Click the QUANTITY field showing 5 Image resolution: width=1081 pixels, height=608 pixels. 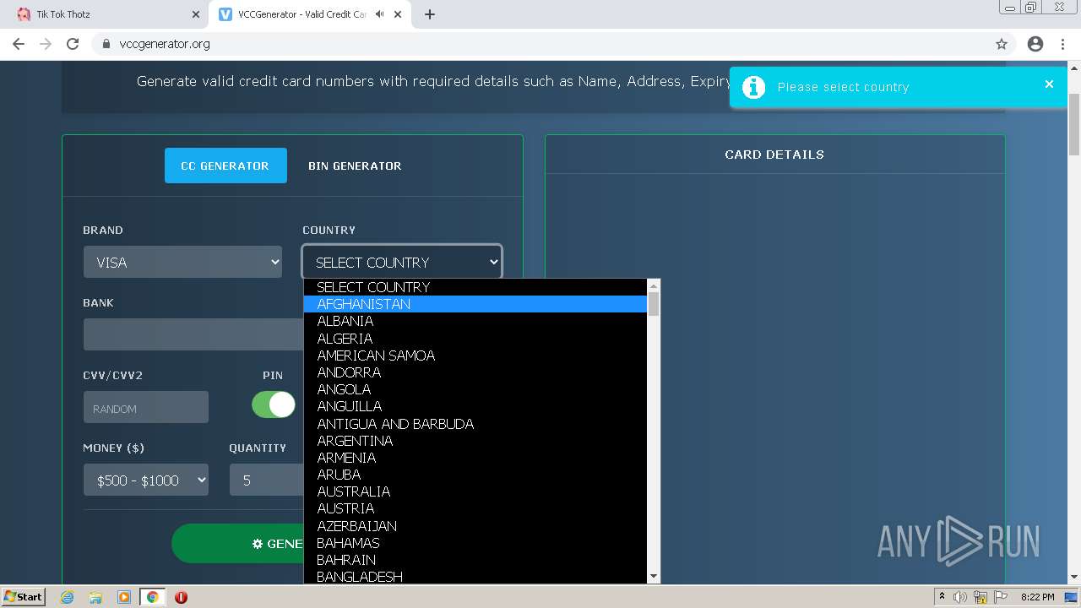[x=266, y=480]
